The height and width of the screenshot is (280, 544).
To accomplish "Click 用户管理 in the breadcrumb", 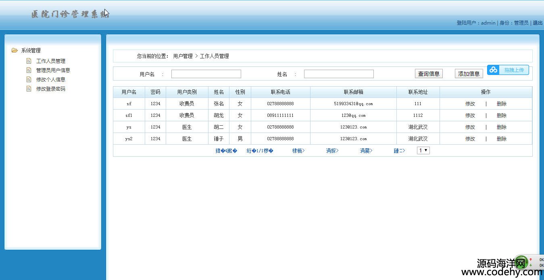I will 183,56.
